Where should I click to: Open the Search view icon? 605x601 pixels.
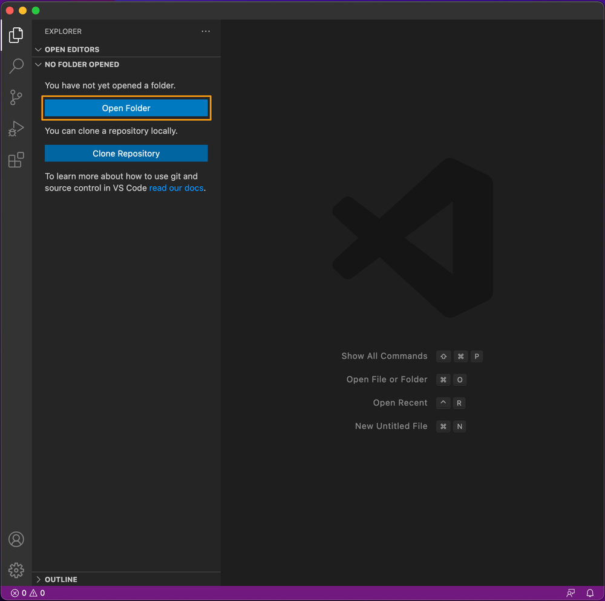click(x=16, y=66)
